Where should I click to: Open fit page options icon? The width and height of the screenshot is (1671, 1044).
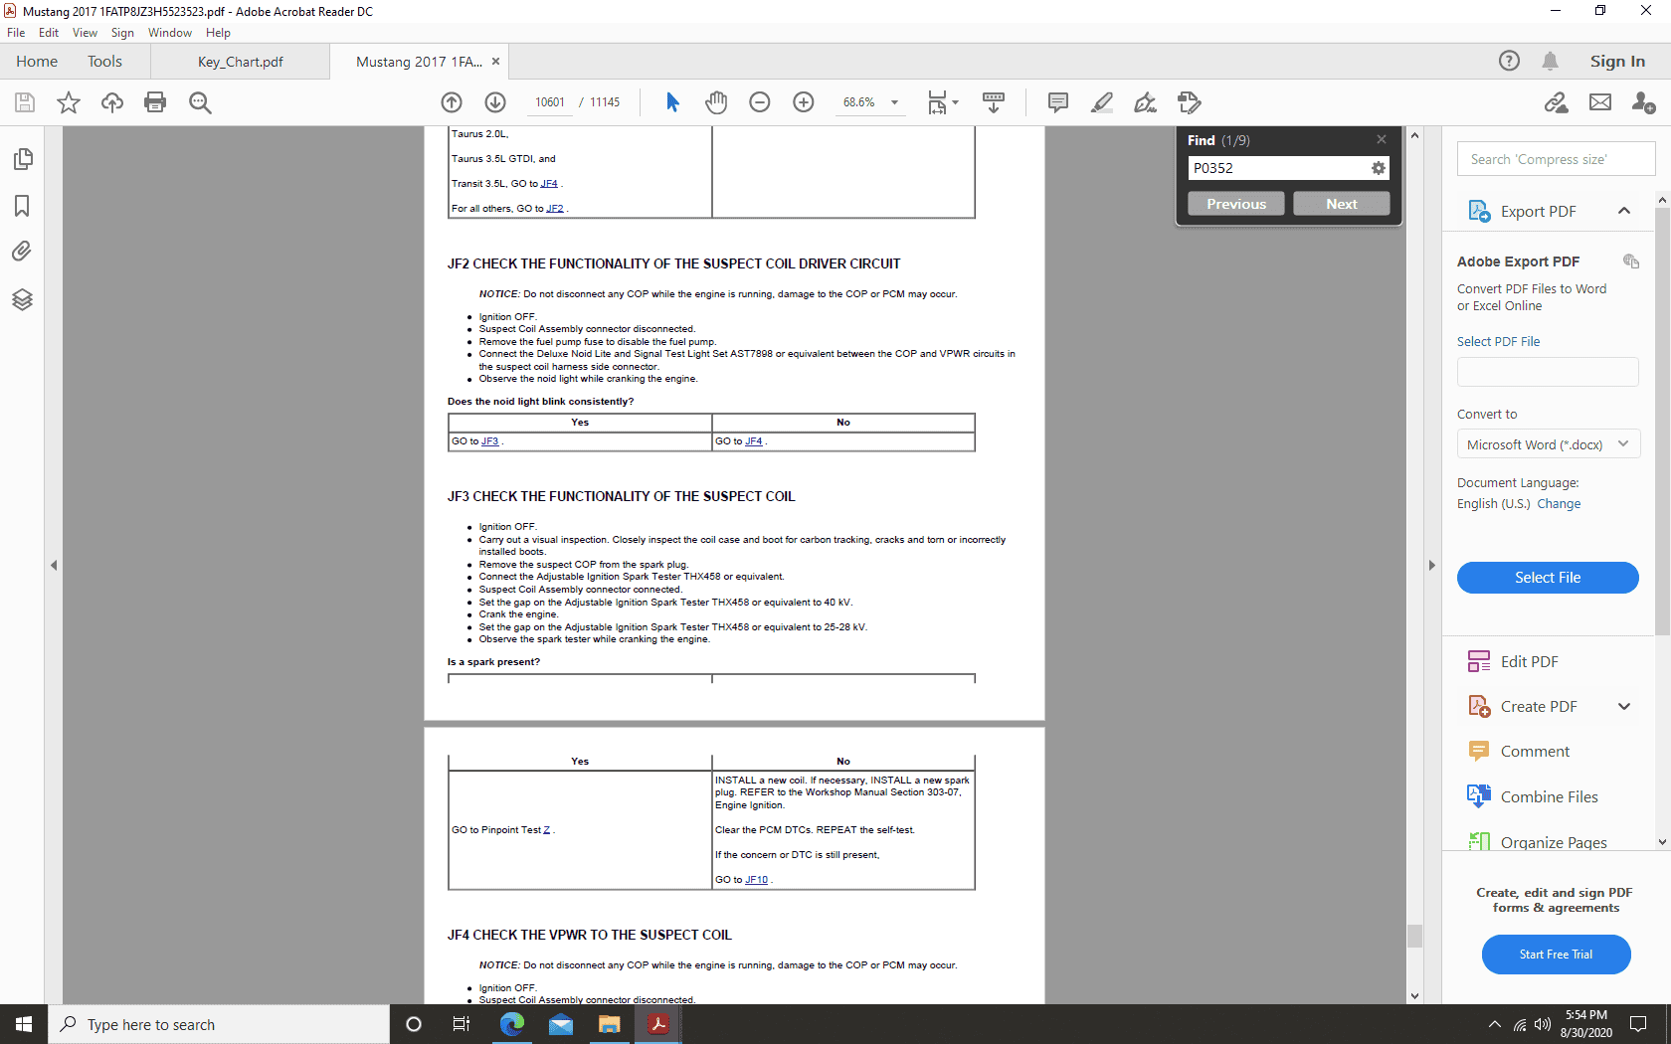pyautogui.click(x=942, y=102)
